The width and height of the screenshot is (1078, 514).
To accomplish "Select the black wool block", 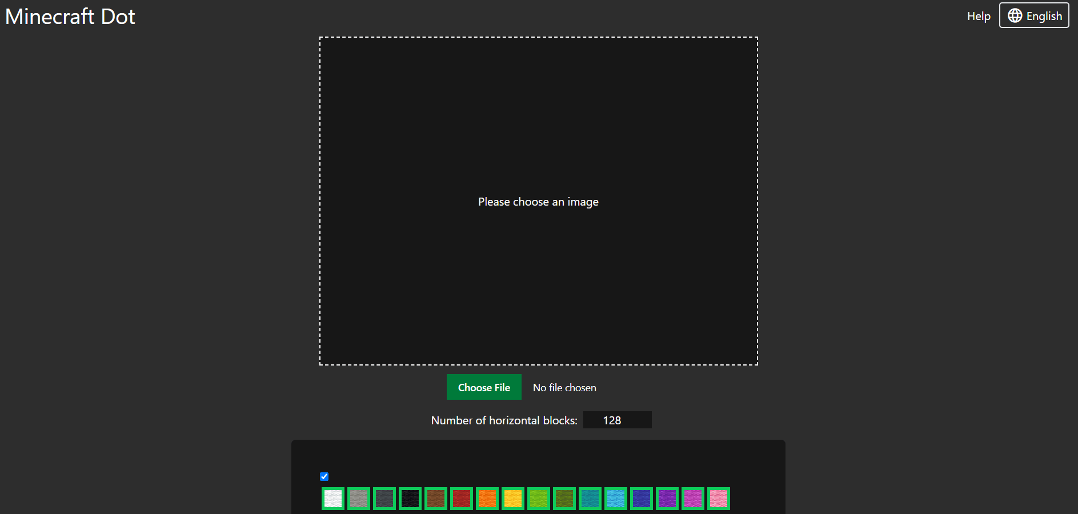I will pos(410,499).
